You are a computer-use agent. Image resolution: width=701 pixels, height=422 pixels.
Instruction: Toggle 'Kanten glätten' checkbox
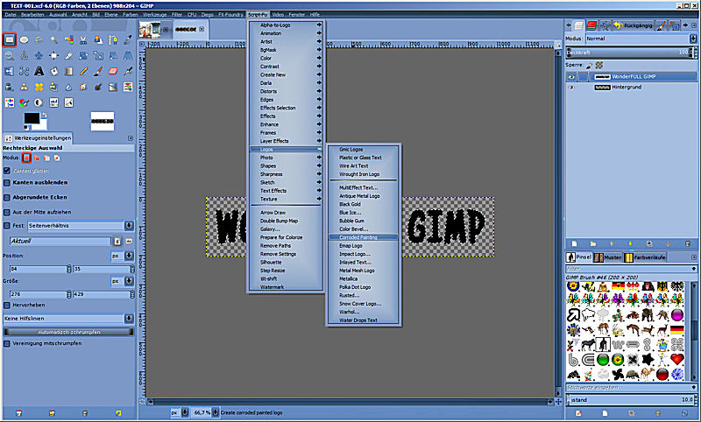[x=7, y=171]
